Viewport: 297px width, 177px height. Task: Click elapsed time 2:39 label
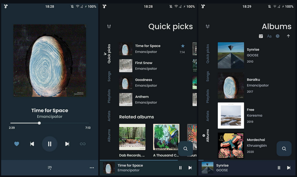point(12,128)
